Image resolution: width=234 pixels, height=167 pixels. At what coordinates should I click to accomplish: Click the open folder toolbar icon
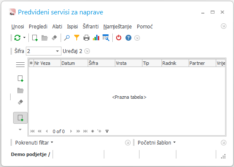tap(45, 38)
